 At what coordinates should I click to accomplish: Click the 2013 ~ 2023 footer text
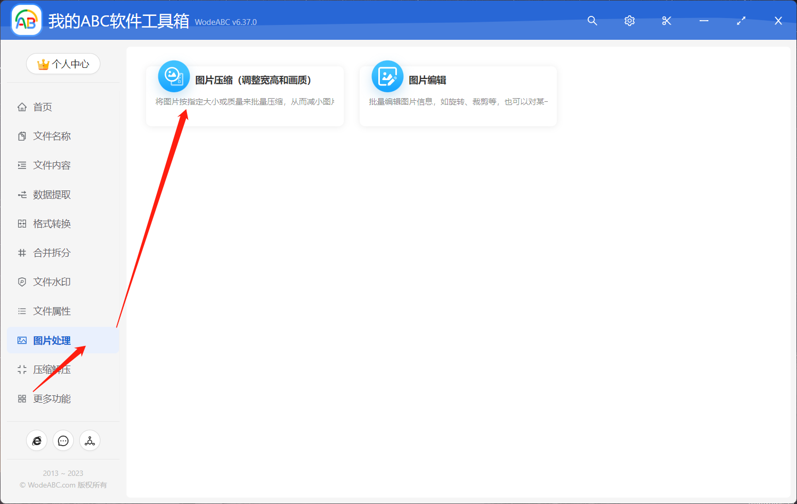click(63, 473)
